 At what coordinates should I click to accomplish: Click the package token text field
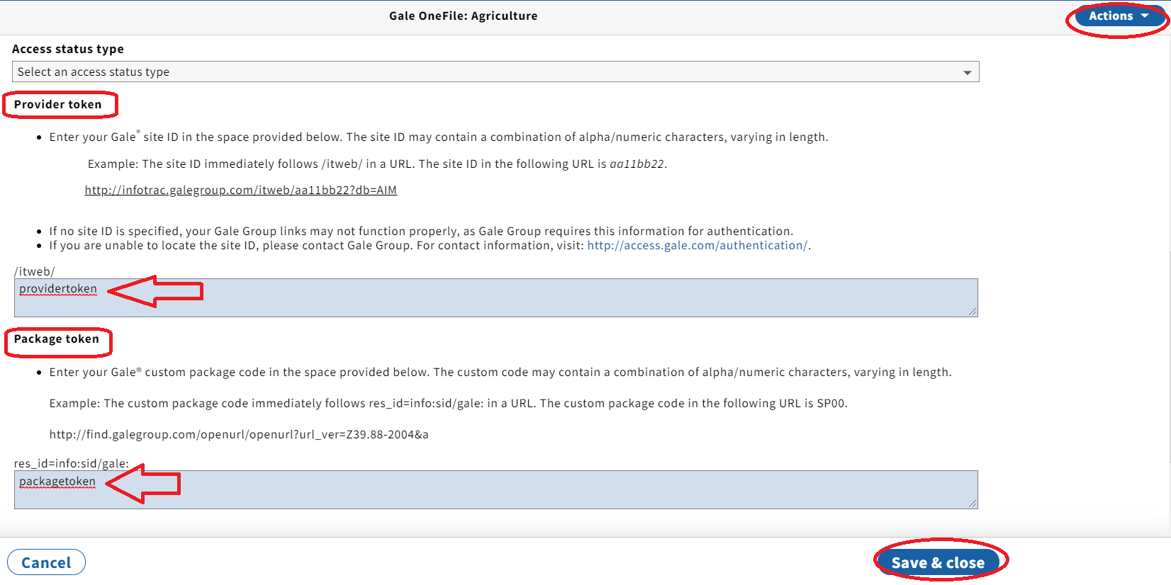tap(495, 489)
